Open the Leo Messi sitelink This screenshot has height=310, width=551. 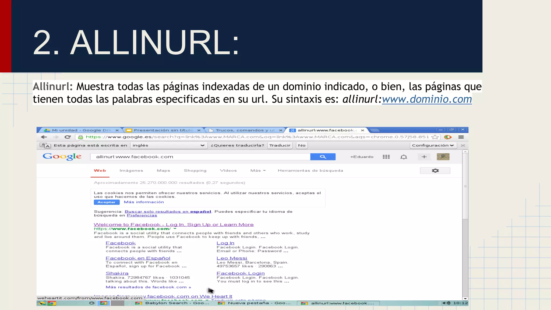point(232,258)
